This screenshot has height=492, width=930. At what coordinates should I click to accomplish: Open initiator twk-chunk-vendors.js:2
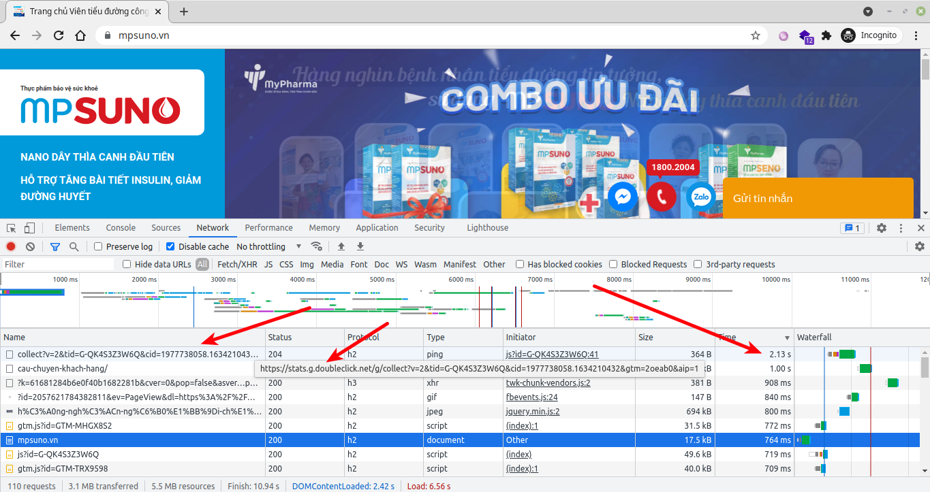tap(548, 382)
